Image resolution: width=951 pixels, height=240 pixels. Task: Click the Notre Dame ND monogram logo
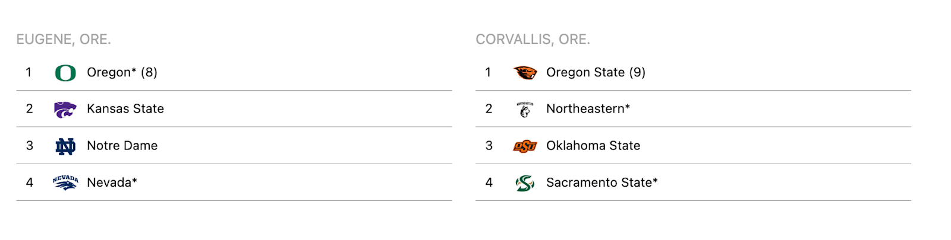tap(65, 146)
